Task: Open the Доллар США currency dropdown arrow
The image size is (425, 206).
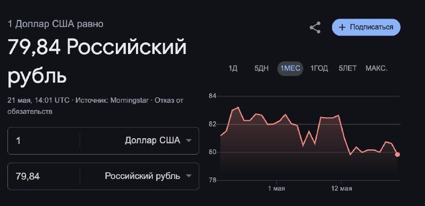Action: pyautogui.click(x=189, y=140)
